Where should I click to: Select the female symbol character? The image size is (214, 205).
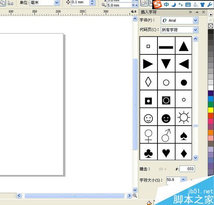149,135
